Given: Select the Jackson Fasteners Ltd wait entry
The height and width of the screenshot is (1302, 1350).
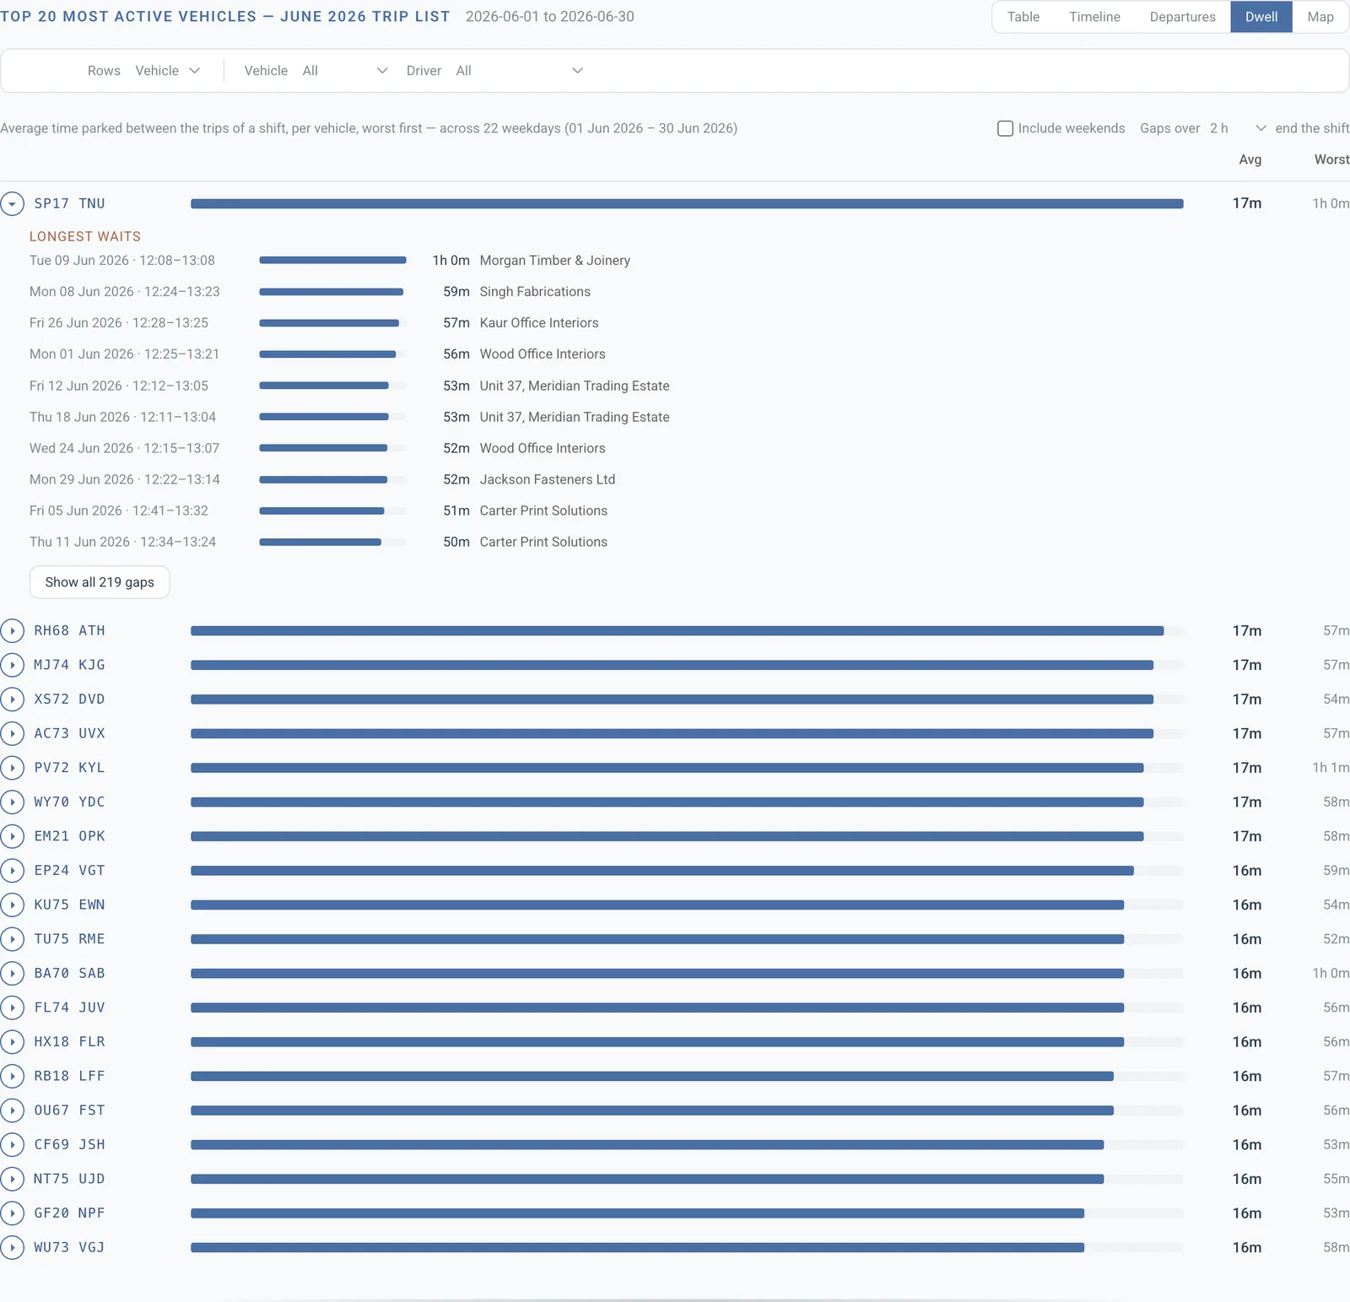Looking at the screenshot, I should pyautogui.click(x=548, y=479).
